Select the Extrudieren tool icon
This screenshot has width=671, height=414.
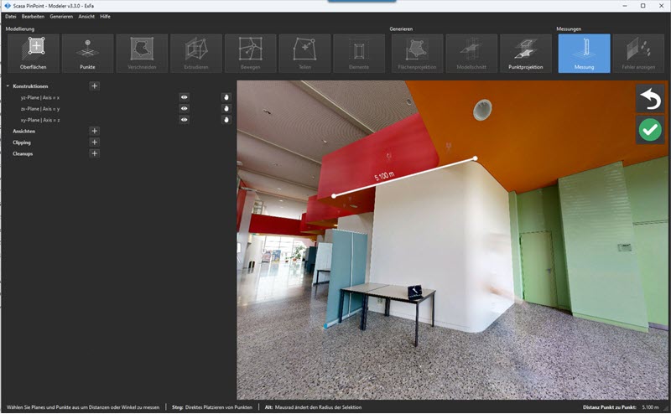pyautogui.click(x=196, y=54)
